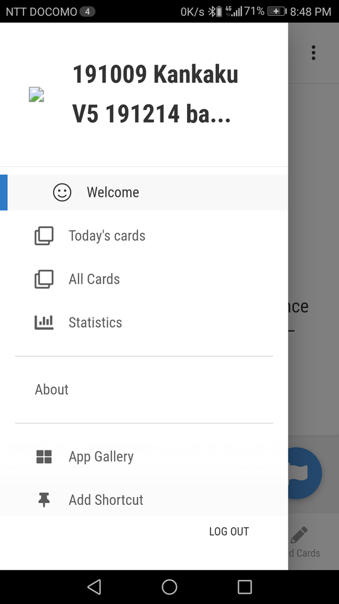The height and width of the screenshot is (604, 339).
Task: Open the About page
Action: tap(144, 389)
